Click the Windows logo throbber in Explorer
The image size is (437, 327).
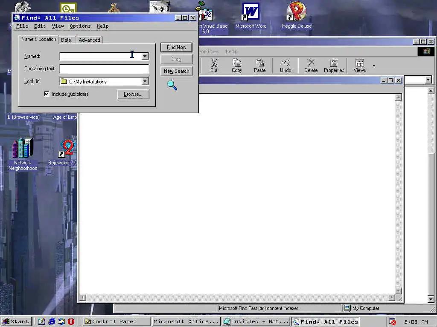pyautogui.click(x=426, y=52)
